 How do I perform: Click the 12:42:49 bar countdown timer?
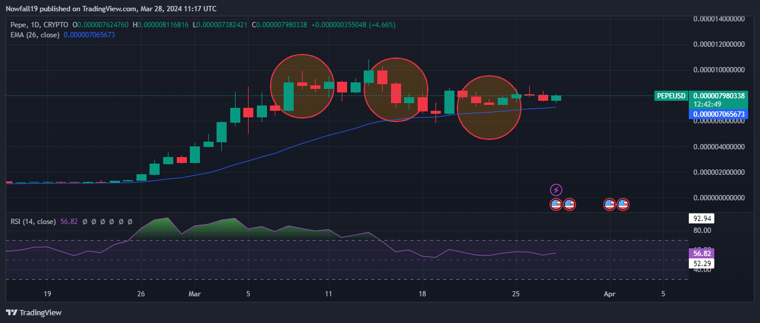pyautogui.click(x=707, y=104)
